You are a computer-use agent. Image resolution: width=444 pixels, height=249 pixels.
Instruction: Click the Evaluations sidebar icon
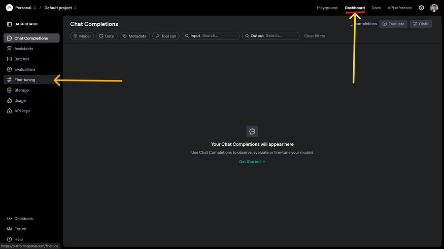[x=9, y=69]
